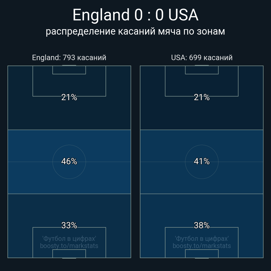271x271 pixels.
Task: Click the bottom six-yard box on England pitch
Action: coord(69,253)
